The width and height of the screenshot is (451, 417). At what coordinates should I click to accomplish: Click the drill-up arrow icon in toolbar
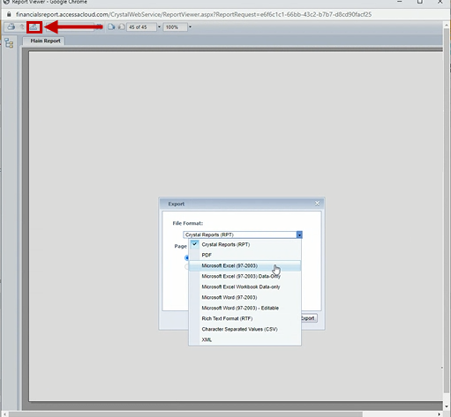tap(22, 26)
